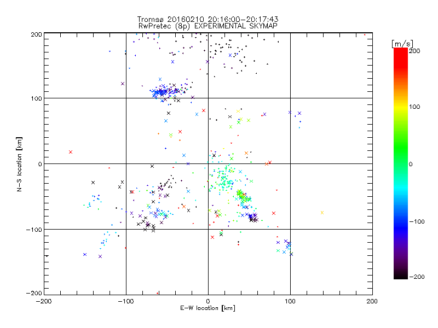Click the red X marker near E-W -168 km
Image resolution: width=438 pixels, height=328 pixels.
click(x=71, y=152)
